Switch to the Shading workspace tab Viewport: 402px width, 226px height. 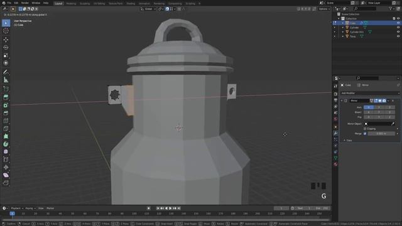tap(131, 4)
